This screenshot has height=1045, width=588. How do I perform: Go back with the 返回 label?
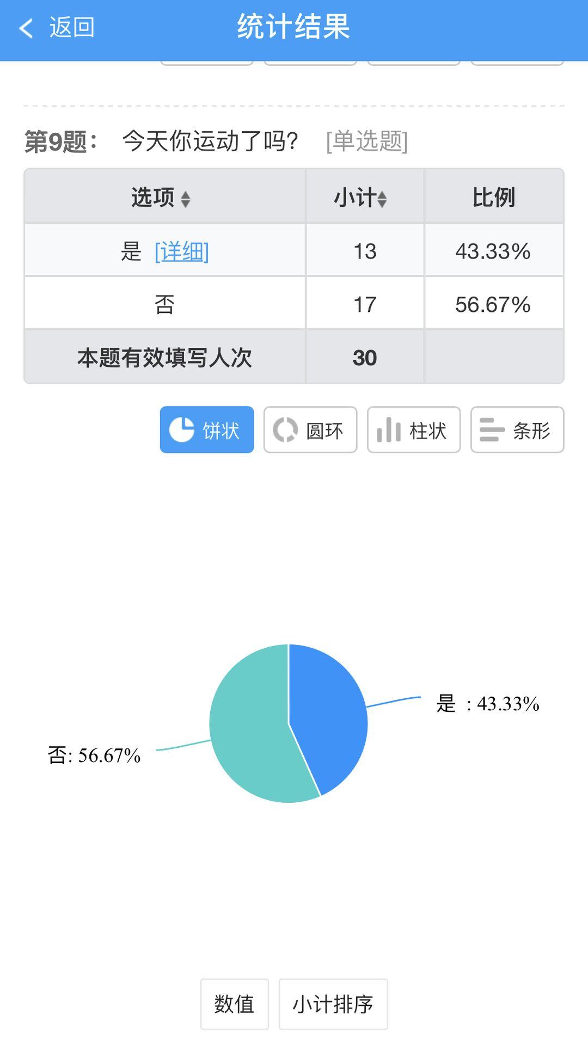click(72, 27)
